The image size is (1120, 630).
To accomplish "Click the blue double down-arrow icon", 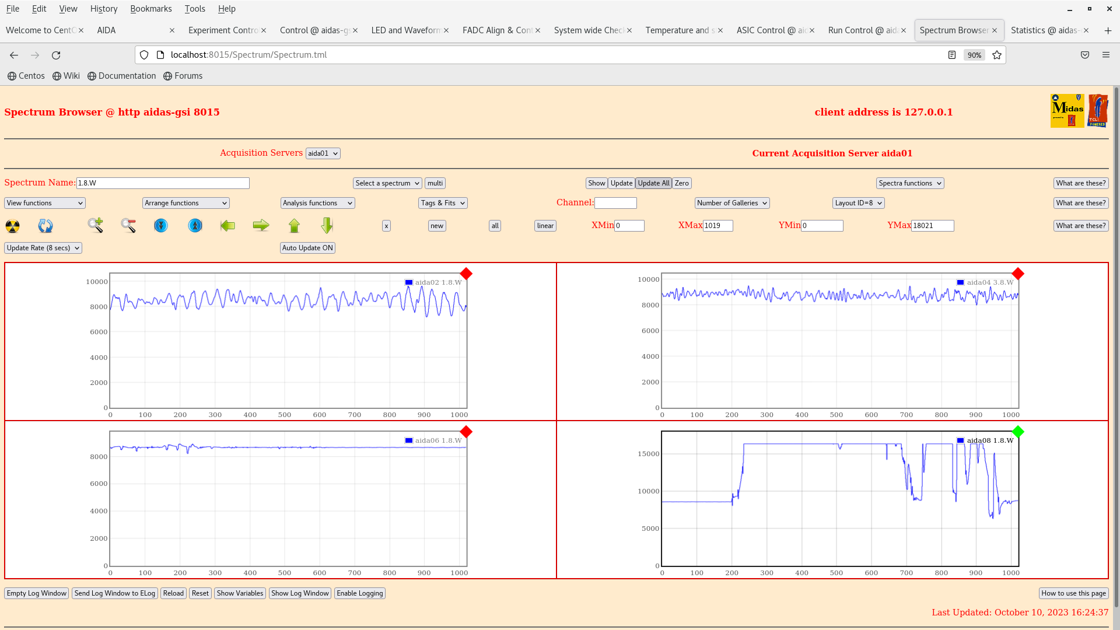I will (161, 226).
